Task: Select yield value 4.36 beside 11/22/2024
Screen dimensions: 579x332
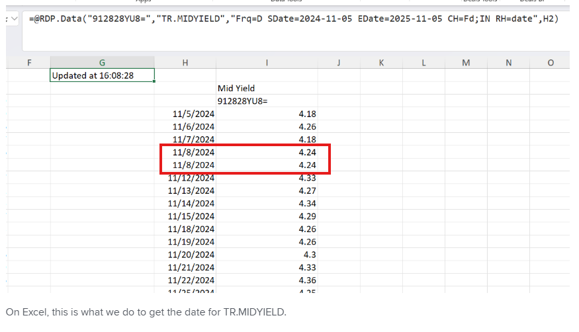Action: click(x=267, y=280)
